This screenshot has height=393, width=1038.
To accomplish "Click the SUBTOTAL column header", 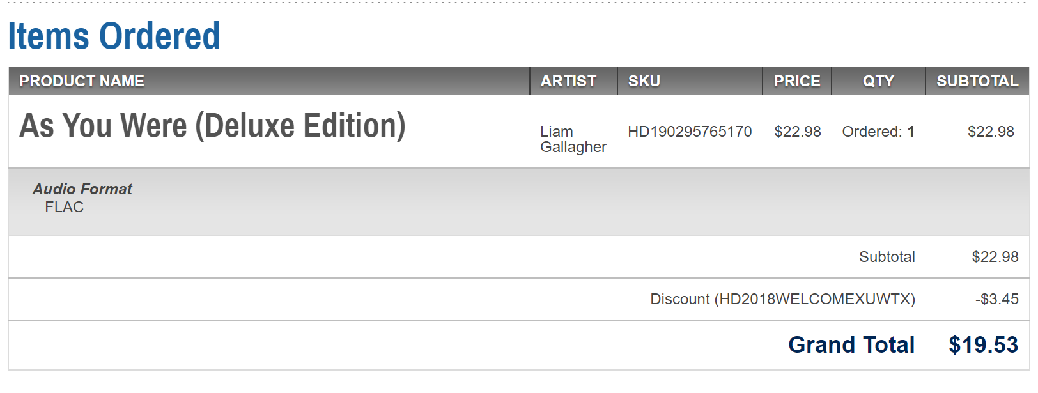I will tap(977, 81).
